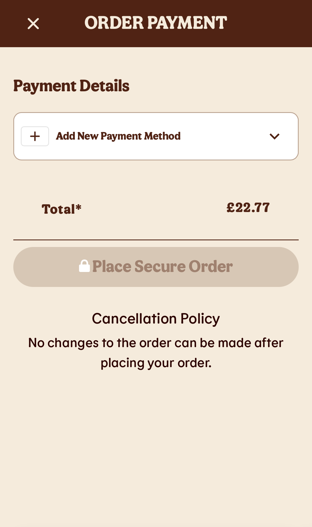Open payment method selector via down arrow
This screenshot has height=527, width=312.
275,136
